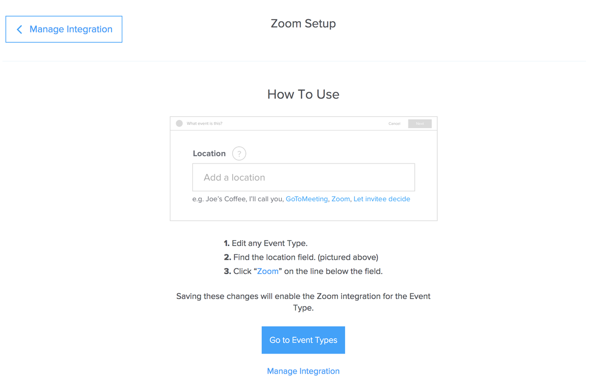Viewport: 589px width, 383px height.
Task: Click Cancel in the event preview header
Action: tap(394, 124)
